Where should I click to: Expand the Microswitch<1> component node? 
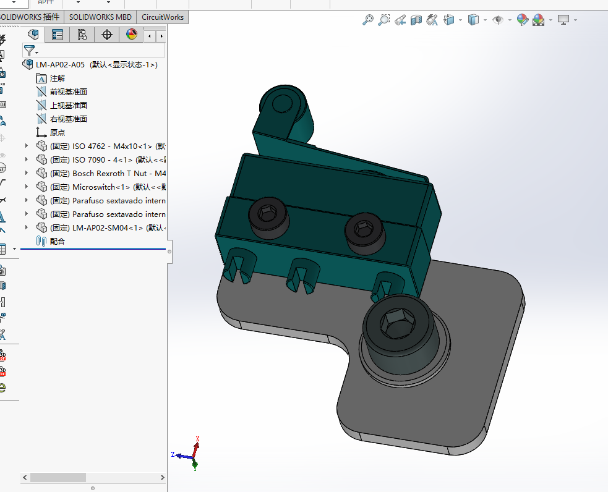(x=27, y=187)
